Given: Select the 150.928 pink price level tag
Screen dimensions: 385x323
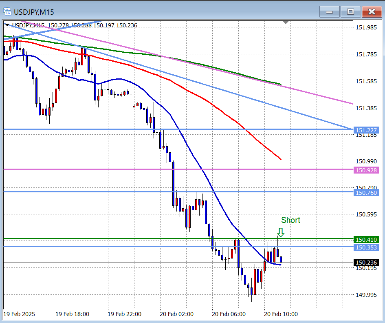Looking at the screenshot, I should pos(366,170).
